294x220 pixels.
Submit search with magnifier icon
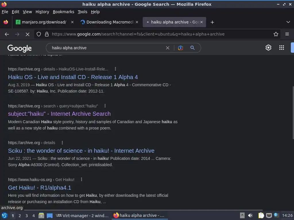192,48
